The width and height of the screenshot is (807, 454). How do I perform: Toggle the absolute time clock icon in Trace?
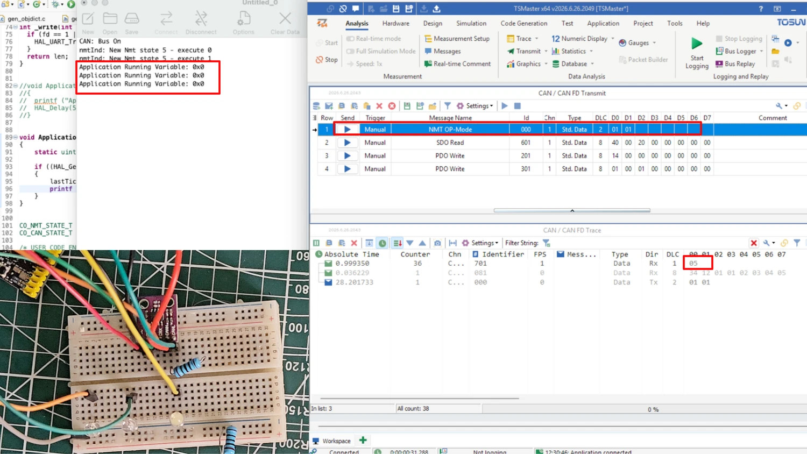[383, 243]
